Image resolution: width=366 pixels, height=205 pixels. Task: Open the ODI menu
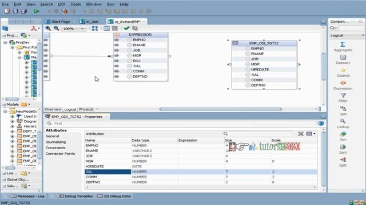click(62, 4)
